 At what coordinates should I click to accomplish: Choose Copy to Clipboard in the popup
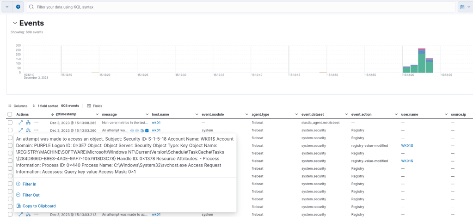pyautogui.click(x=39, y=206)
